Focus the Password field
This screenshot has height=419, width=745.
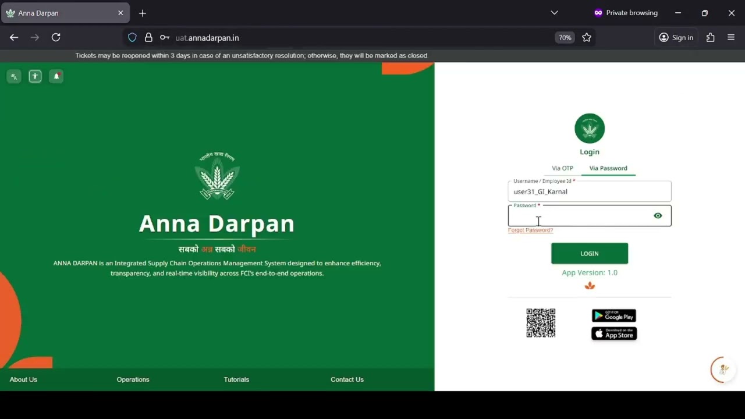tap(590, 216)
